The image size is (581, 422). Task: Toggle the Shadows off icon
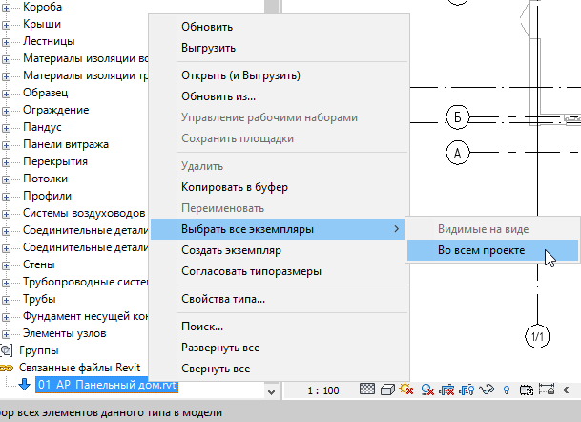tap(427, 390)
